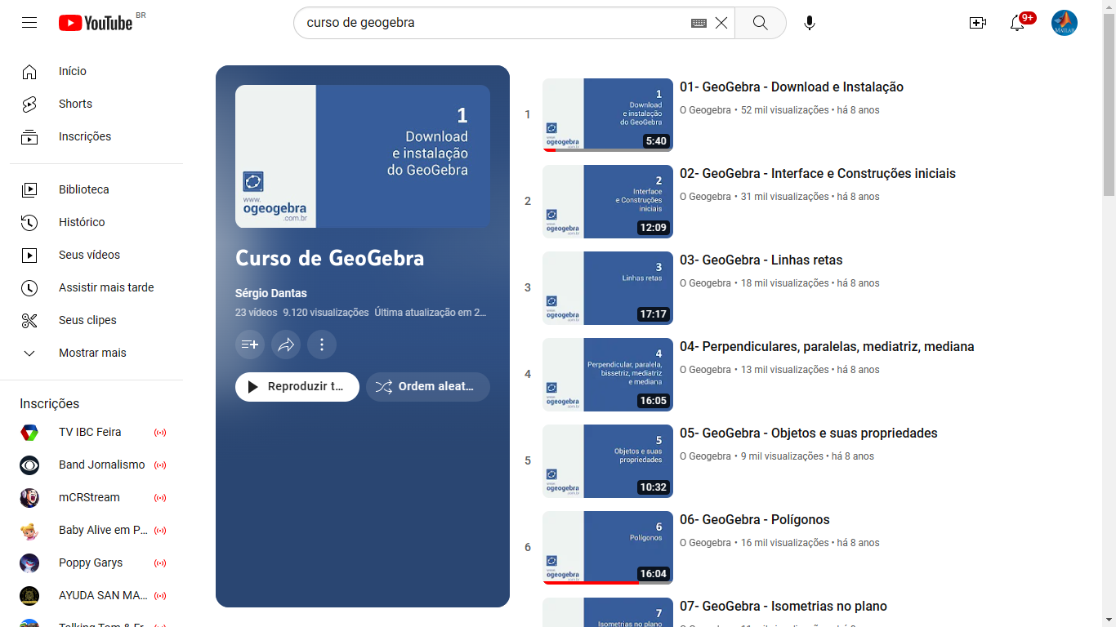Open mCRStream channel subscription

coord(96,497)
